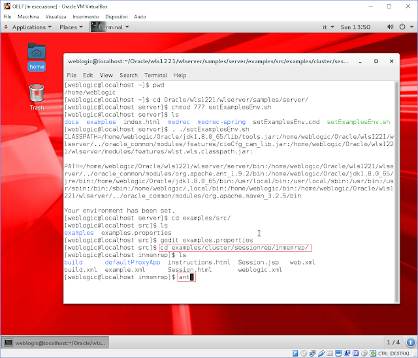This screenshot has height=358, width=418.
Task: Click the VirtualBox optical disc status icon
Action: click(304, 353)
